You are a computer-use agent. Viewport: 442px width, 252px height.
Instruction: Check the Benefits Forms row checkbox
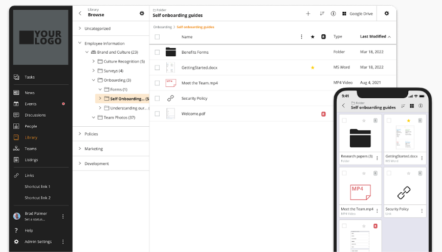[157, 52]
